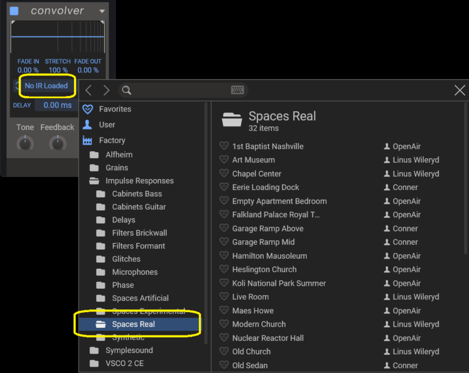Click the Feedback knob
Viewport: 469px width, 373px height.
pyautogui.click(x=57, y=144)
